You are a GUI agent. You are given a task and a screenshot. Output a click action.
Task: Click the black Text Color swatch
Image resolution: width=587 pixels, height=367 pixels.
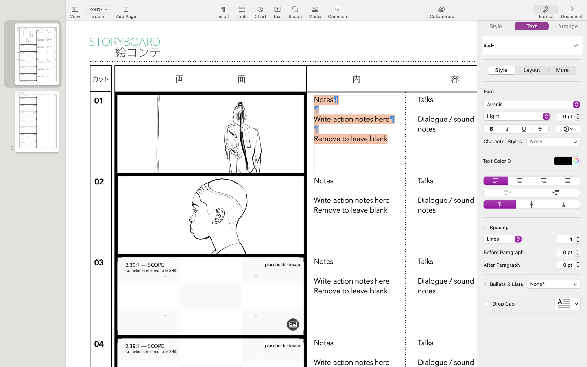(563, 161)
